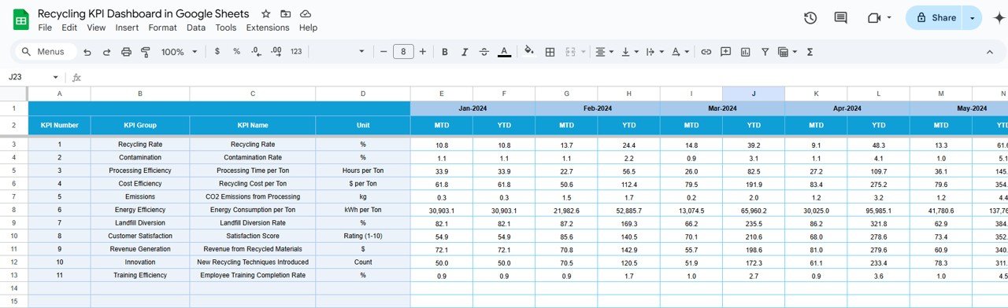Click the Move to folder icon
1008x308 pixels.
pos(286,14)
